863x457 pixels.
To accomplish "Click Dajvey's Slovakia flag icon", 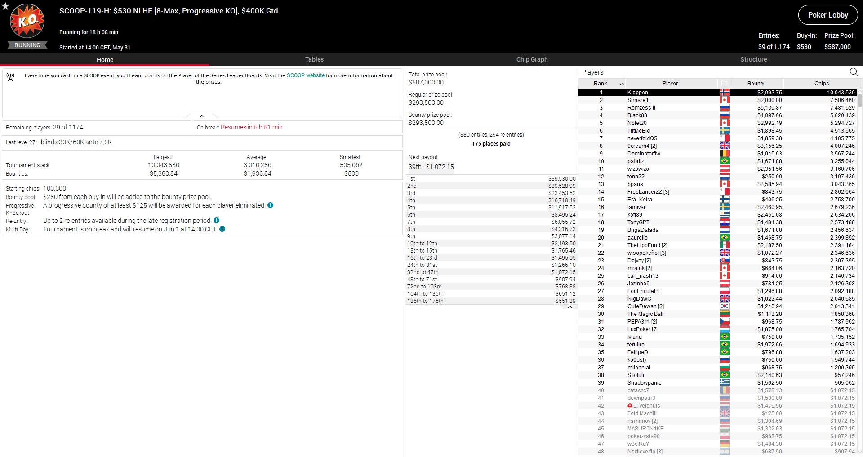I will [724, 261].
